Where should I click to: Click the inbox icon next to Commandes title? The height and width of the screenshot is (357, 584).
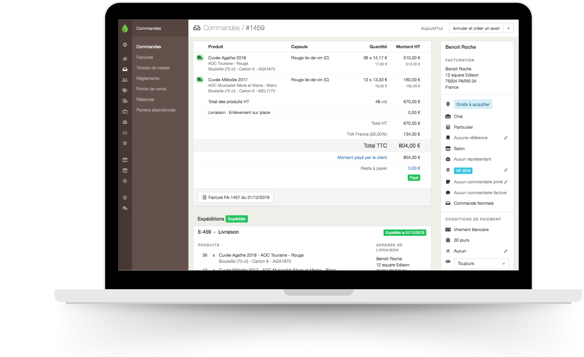pyautogui.click(x=197, y=28)
